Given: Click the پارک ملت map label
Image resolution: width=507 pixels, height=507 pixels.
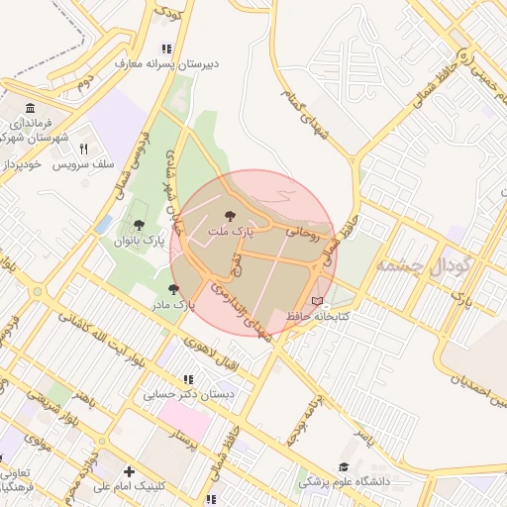Looking at the screenshot, I should [x=231, y=232].
